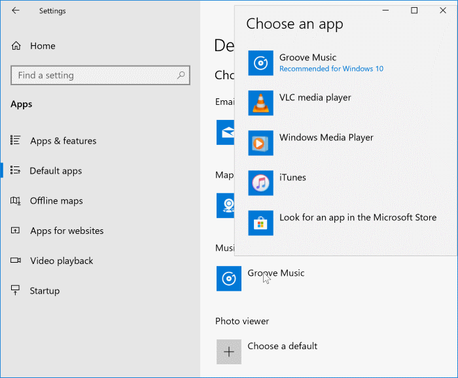Click Recommended for Windows 10 text

[331, 69]
